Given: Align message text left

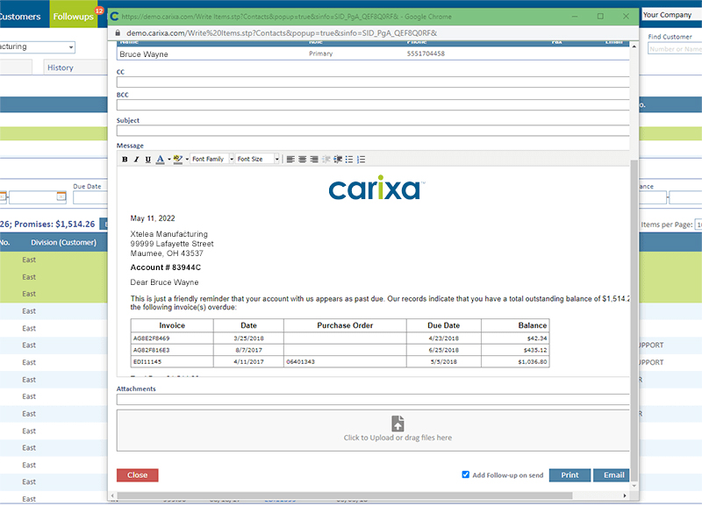Looking at the screenshot, I should pos(290,160).
